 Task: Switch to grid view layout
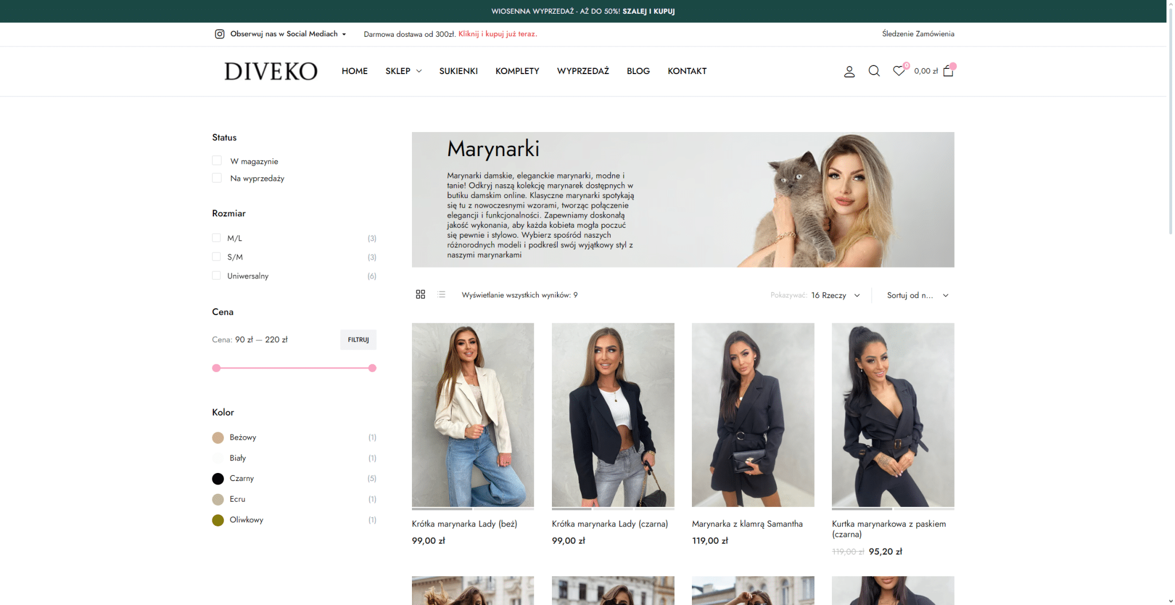coord(421,294)
